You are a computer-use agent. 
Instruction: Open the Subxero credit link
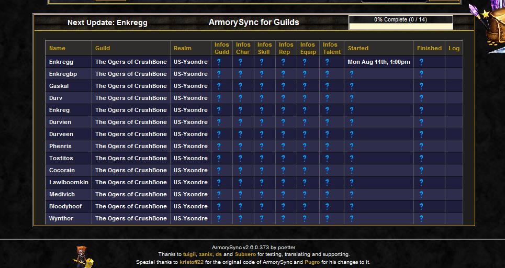245,254
